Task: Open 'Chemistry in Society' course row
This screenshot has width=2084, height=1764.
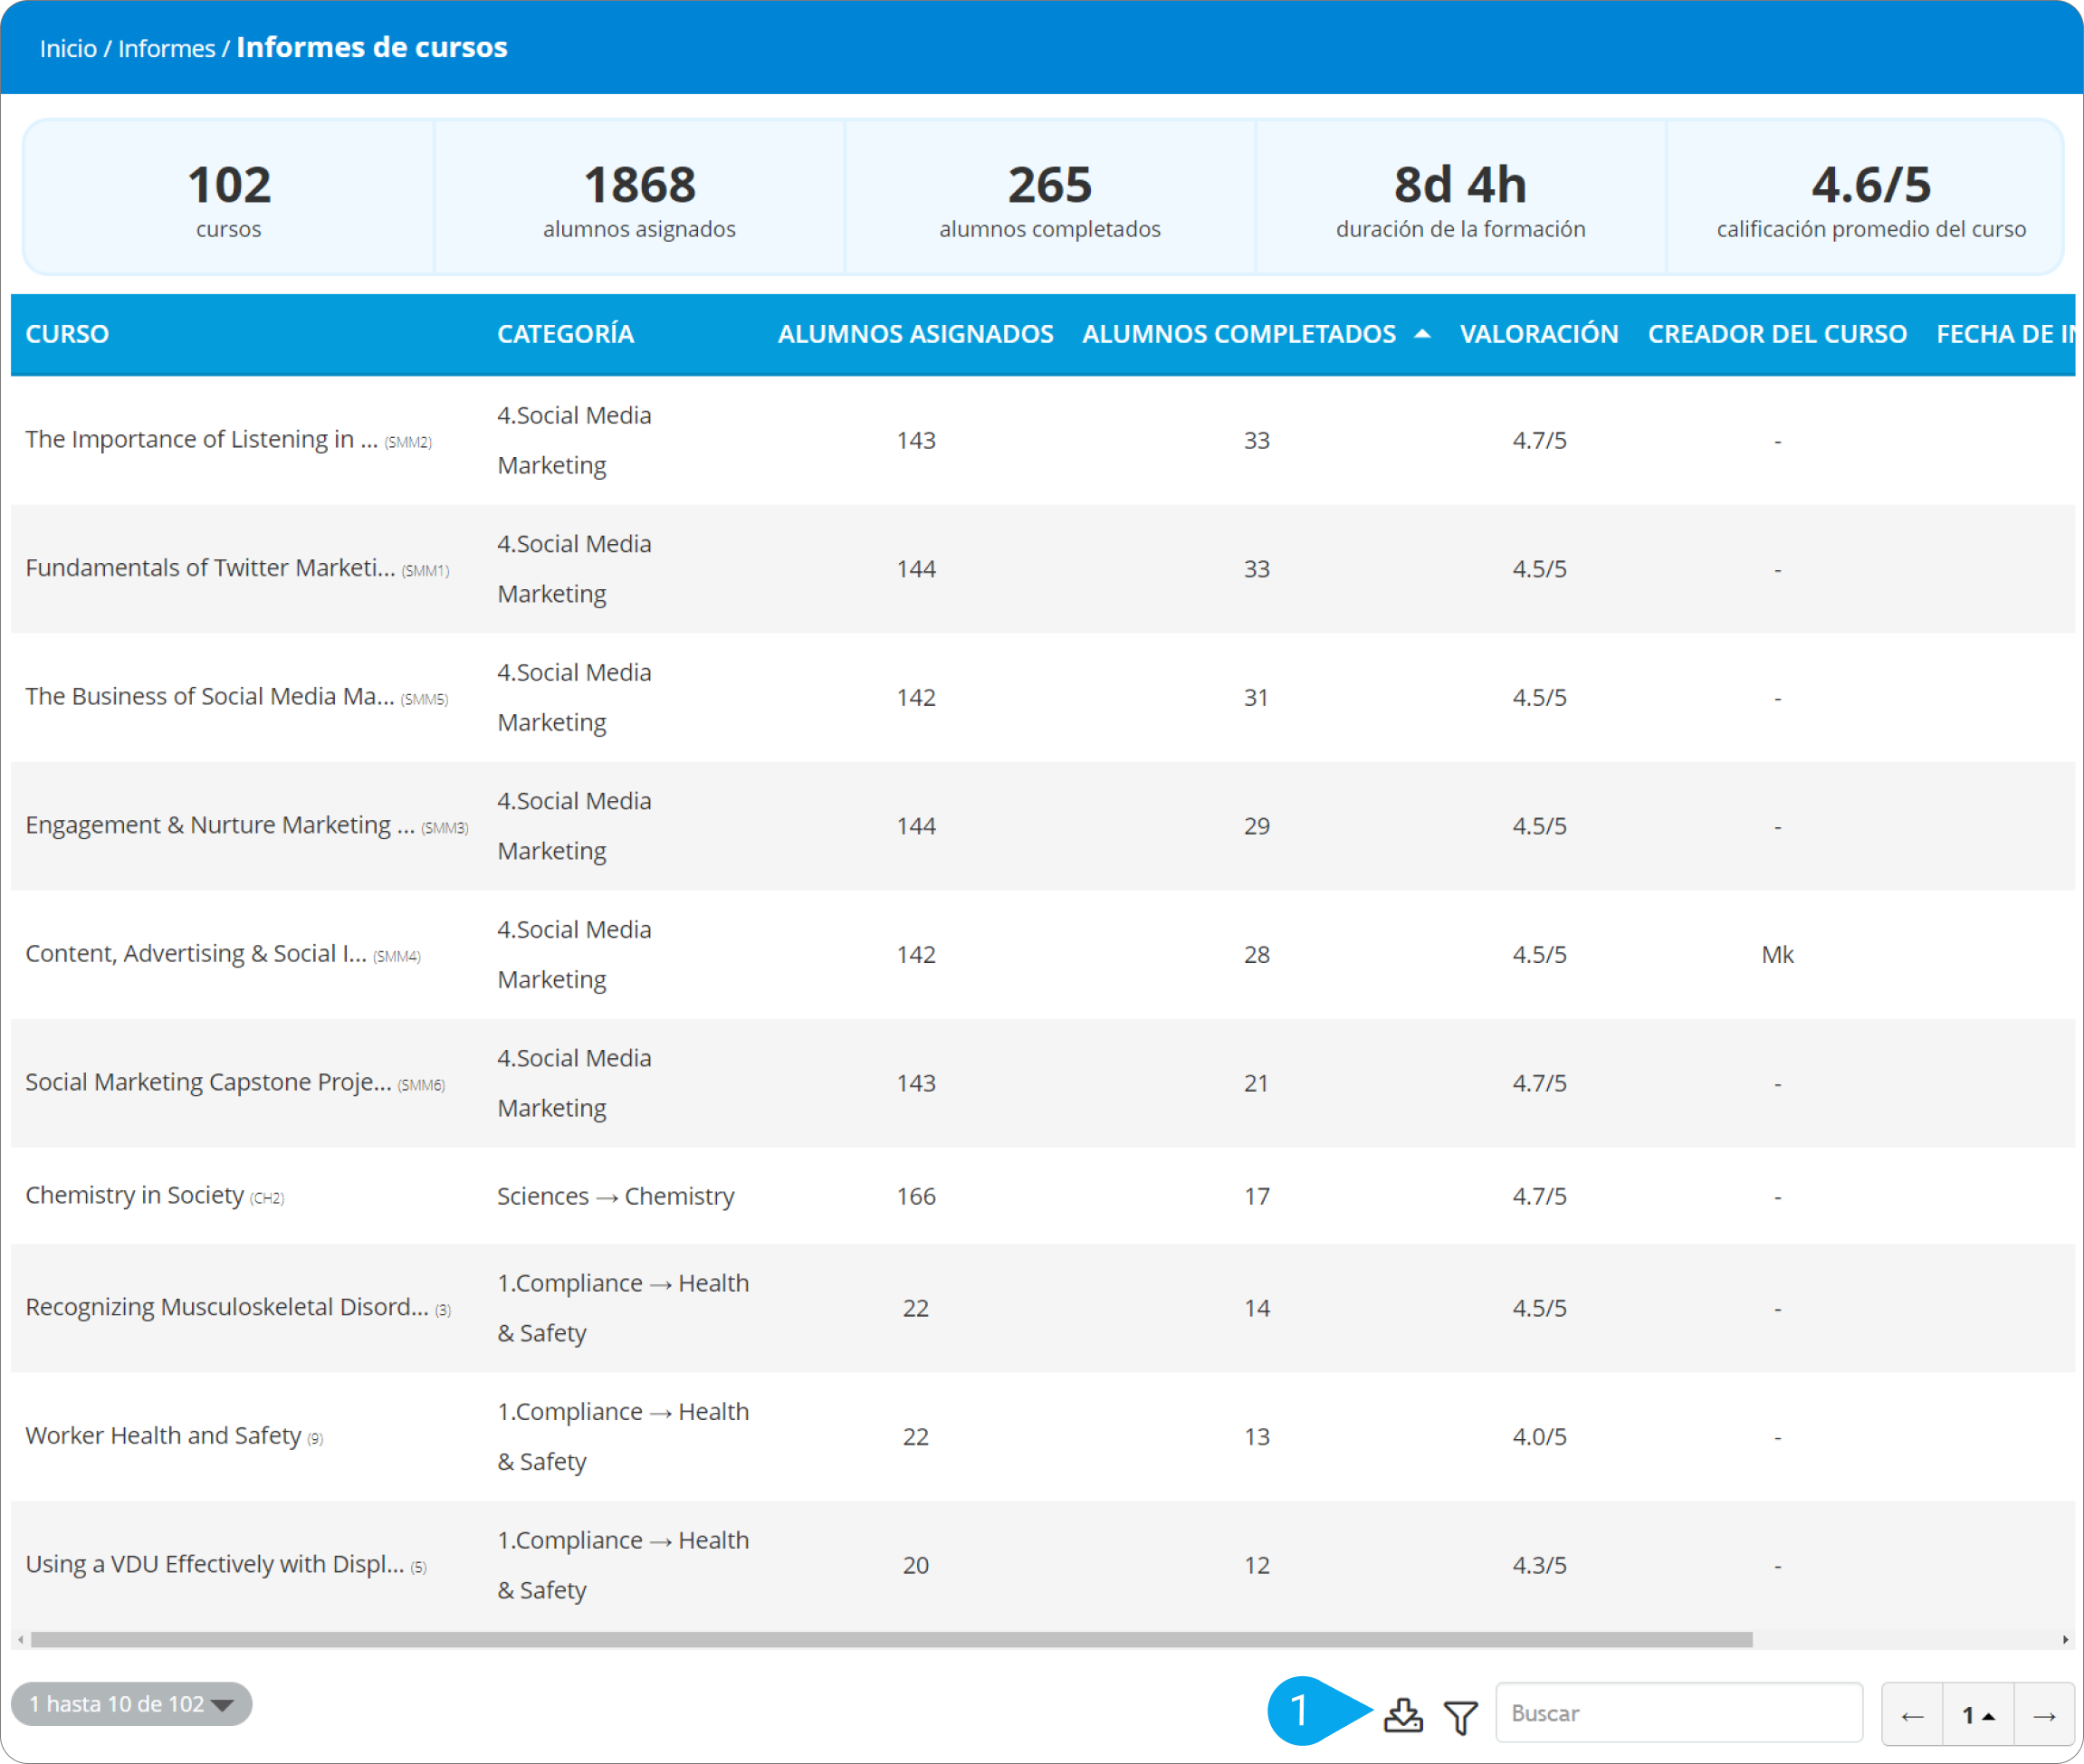Action: point(134,1195)
